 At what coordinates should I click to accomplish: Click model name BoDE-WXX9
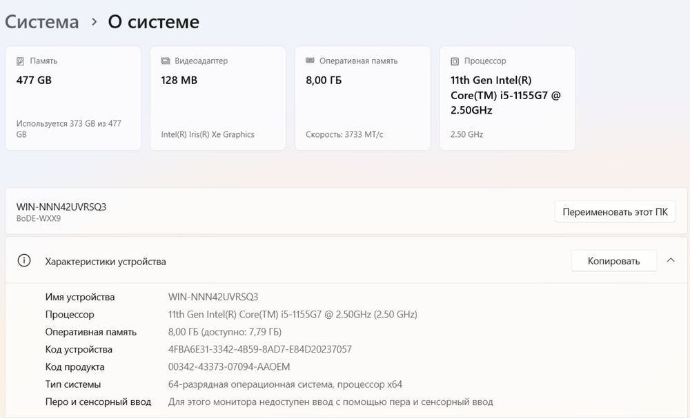point(38,219)
